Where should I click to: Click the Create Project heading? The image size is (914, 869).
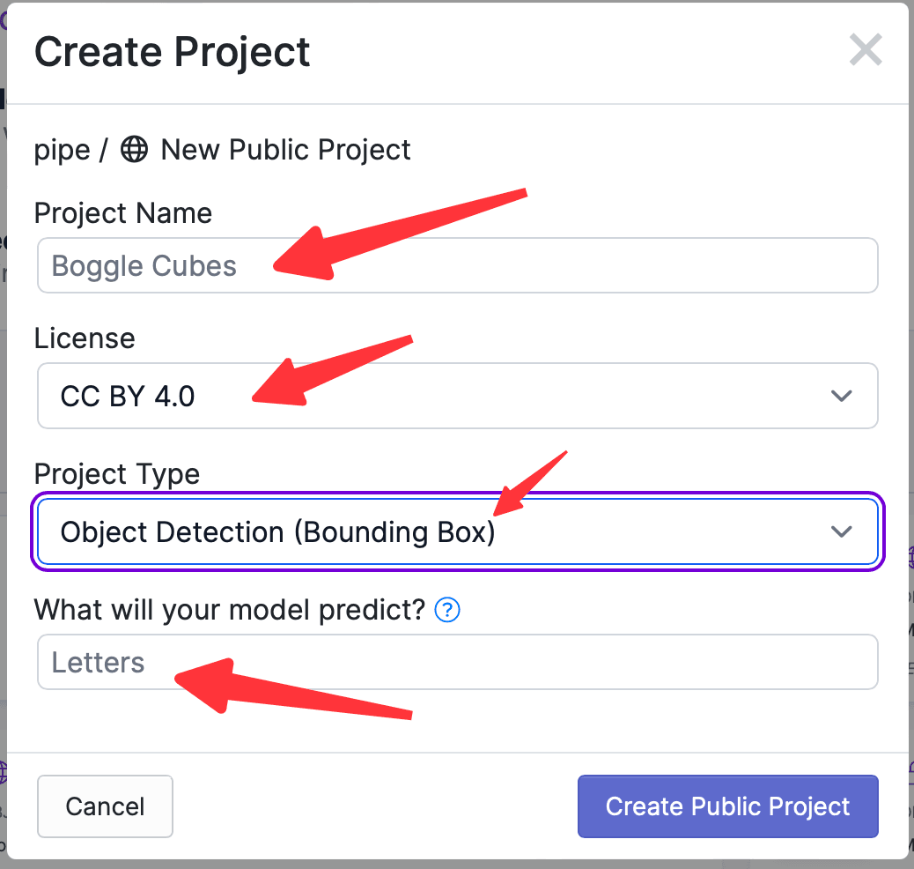[172, 52]
